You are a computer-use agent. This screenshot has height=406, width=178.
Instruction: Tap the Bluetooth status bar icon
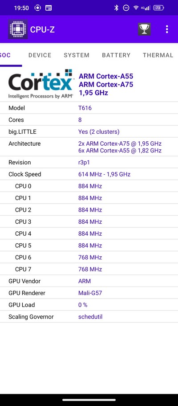[x=117, y=8]
